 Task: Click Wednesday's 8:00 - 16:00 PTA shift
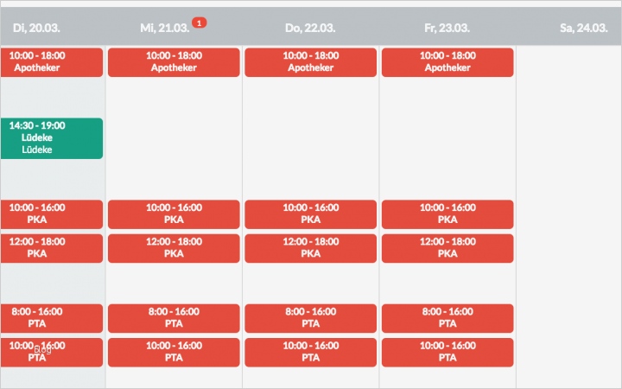174,318
